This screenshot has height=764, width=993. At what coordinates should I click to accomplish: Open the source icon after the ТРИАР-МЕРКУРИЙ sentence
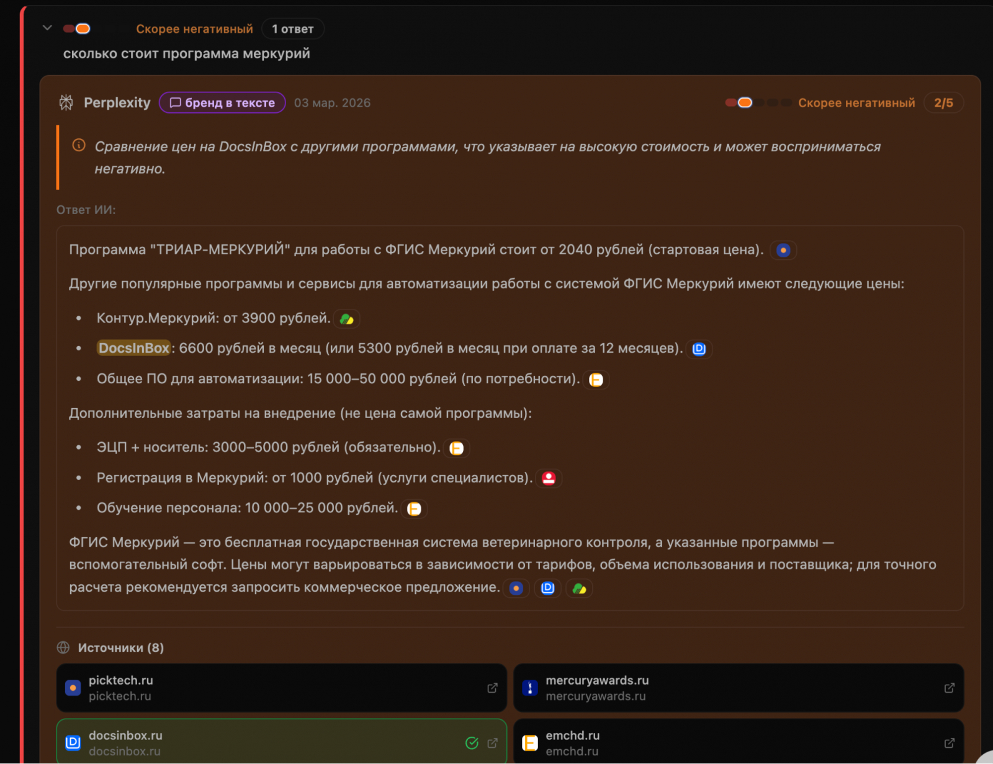coord(783,251)
